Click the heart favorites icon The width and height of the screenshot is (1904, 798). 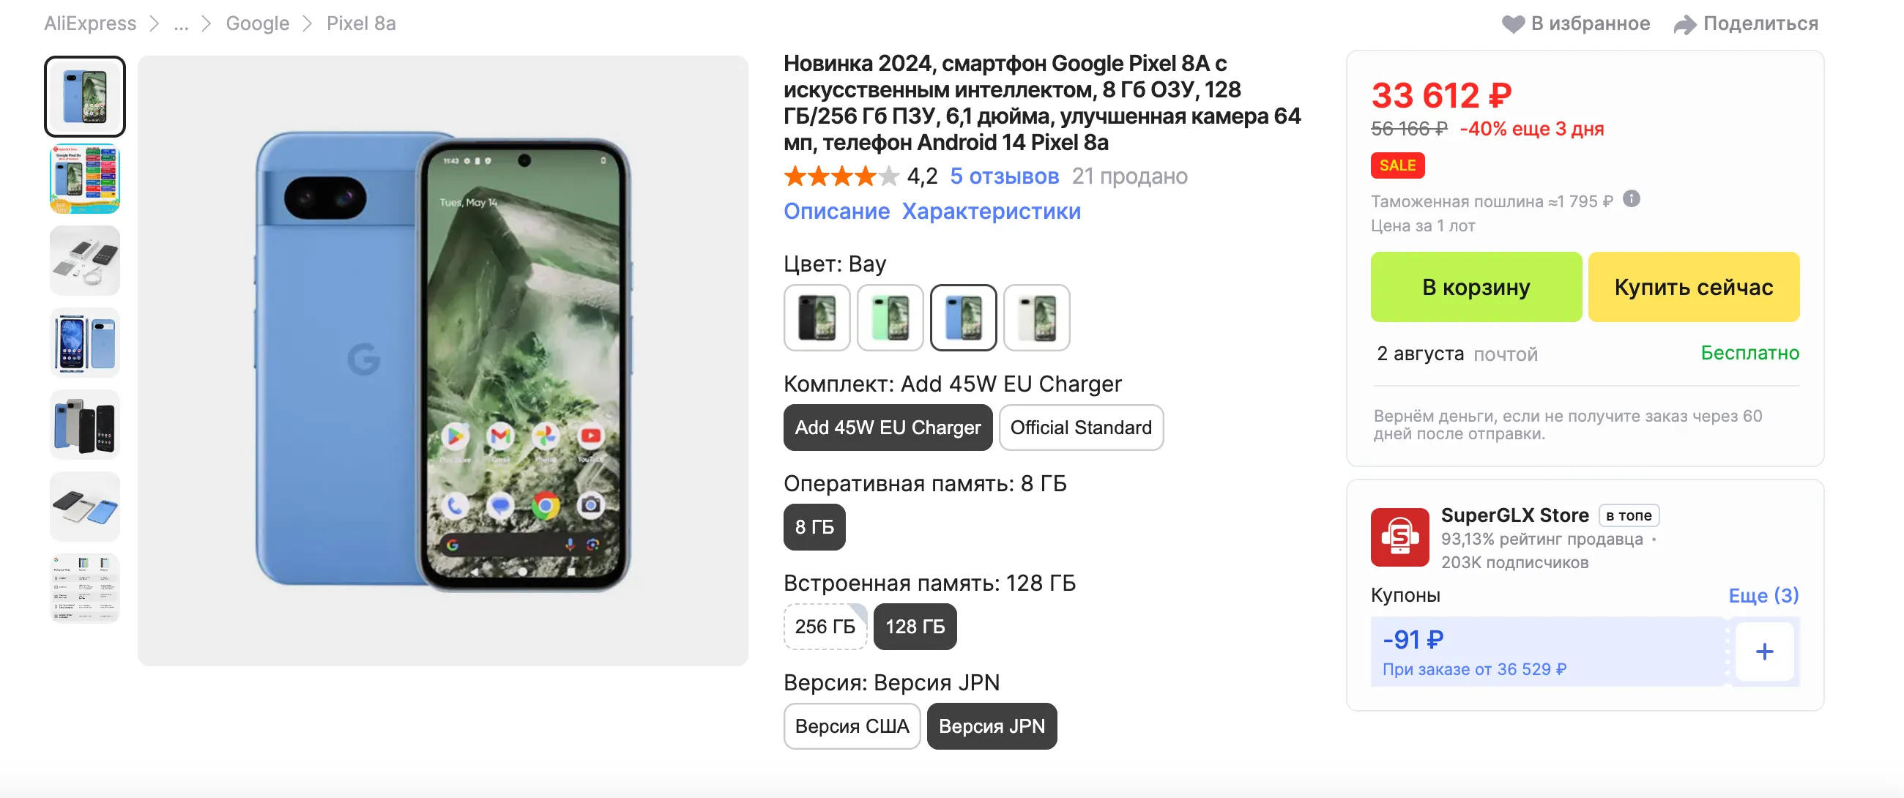[x=1512, y=24]
